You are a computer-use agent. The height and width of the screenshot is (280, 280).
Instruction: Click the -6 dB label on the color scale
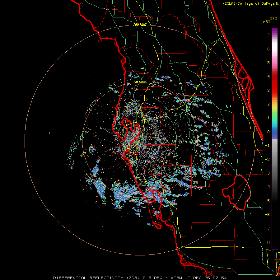pyautogui.click(x=267, y=215)
